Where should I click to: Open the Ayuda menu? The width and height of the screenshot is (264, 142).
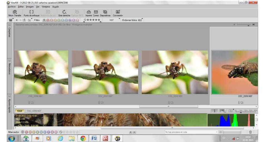click(55, 7)
